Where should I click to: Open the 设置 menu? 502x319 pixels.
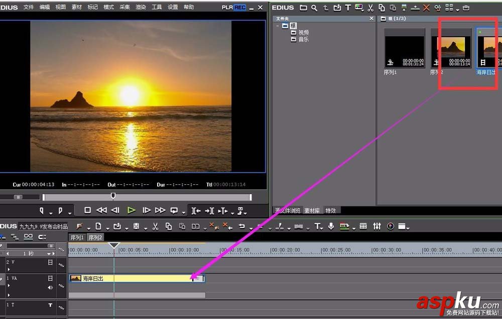173,7
